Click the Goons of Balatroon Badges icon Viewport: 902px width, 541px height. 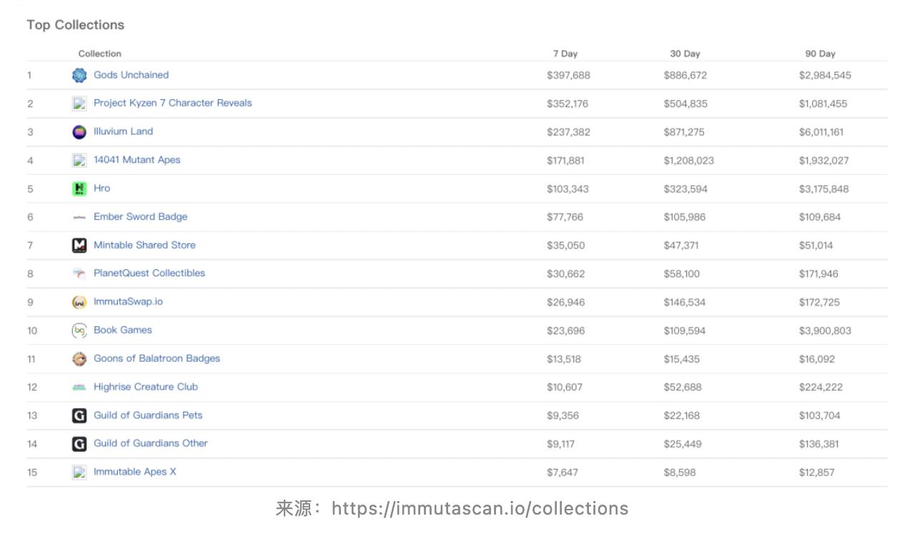pos(79,359)
